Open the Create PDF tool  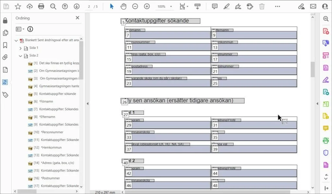[326, 31]
